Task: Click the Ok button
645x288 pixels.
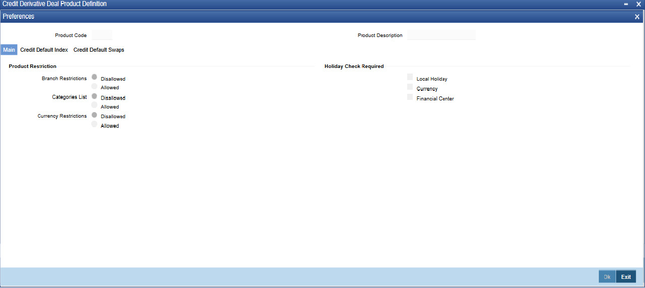Action: [607, 277]
